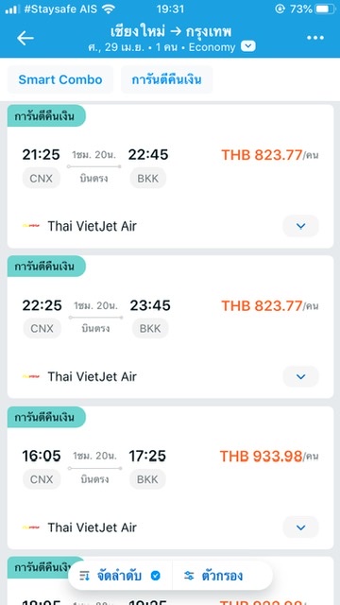This screenshot has height=605, width=340.
Task: Tap Thai VietJet Air logo on first flight
Action: [x=31, y=226]
